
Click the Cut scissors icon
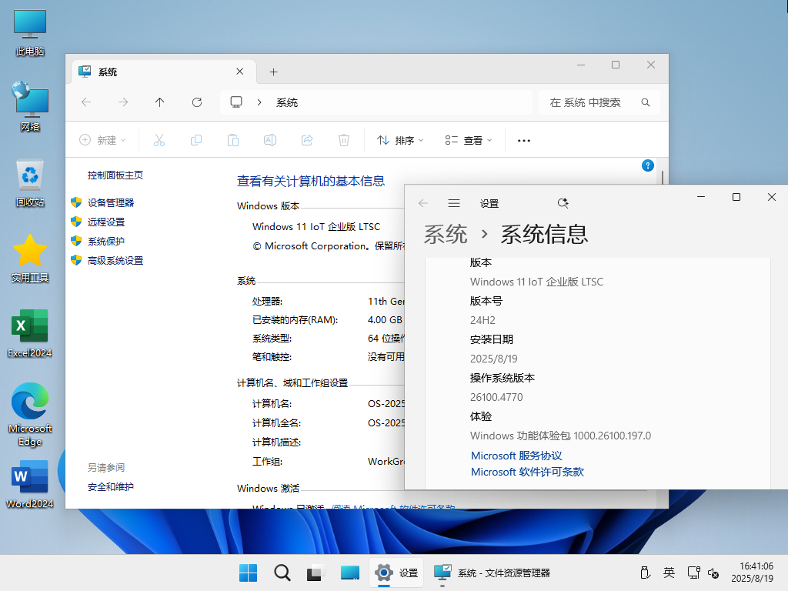(x=159, y=140)
